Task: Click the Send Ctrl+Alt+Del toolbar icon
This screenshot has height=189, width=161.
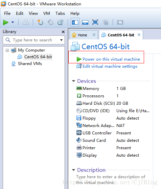Action: click(x=26, y=23)
